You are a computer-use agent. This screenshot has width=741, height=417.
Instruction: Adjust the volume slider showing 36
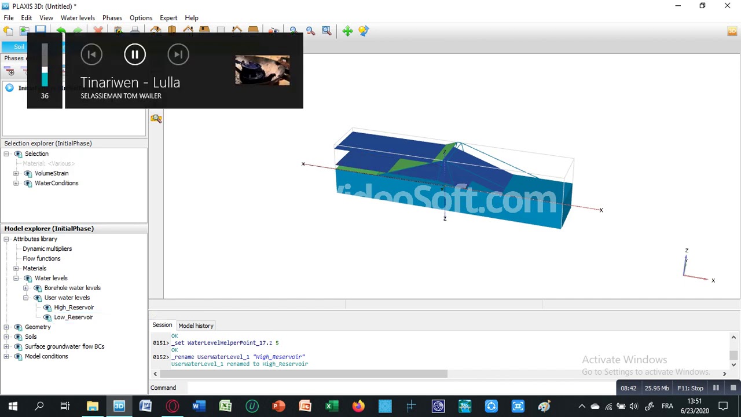(x=45, y=65)
